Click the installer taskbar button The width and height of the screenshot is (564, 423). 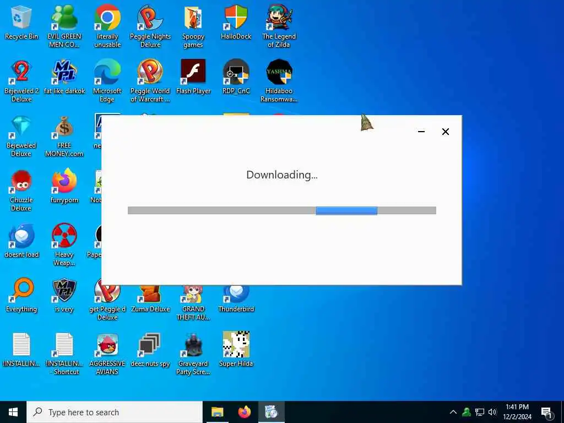pos(272,412)
